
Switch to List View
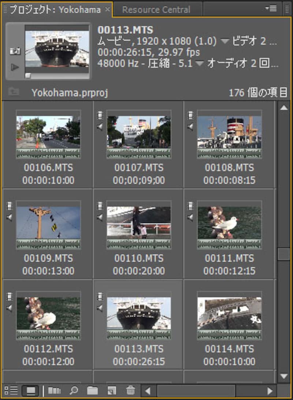pyautogui.click(x=11, y=391)
